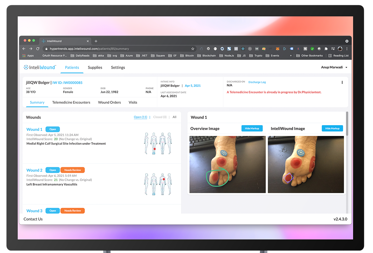Open the grey M extension icon
373x253 pixels.
[x=257, y=49]
